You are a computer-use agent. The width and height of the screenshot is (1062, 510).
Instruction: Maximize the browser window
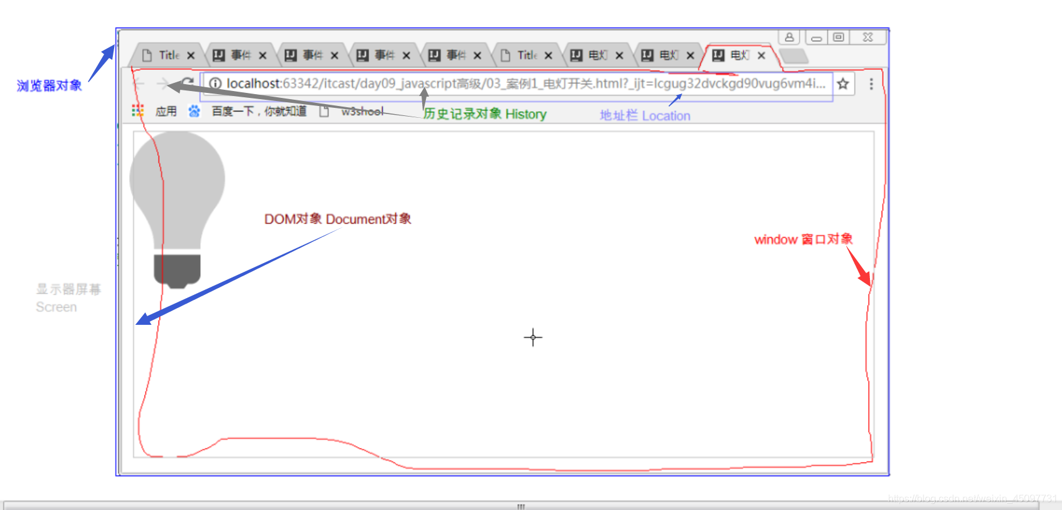(839, 37)
